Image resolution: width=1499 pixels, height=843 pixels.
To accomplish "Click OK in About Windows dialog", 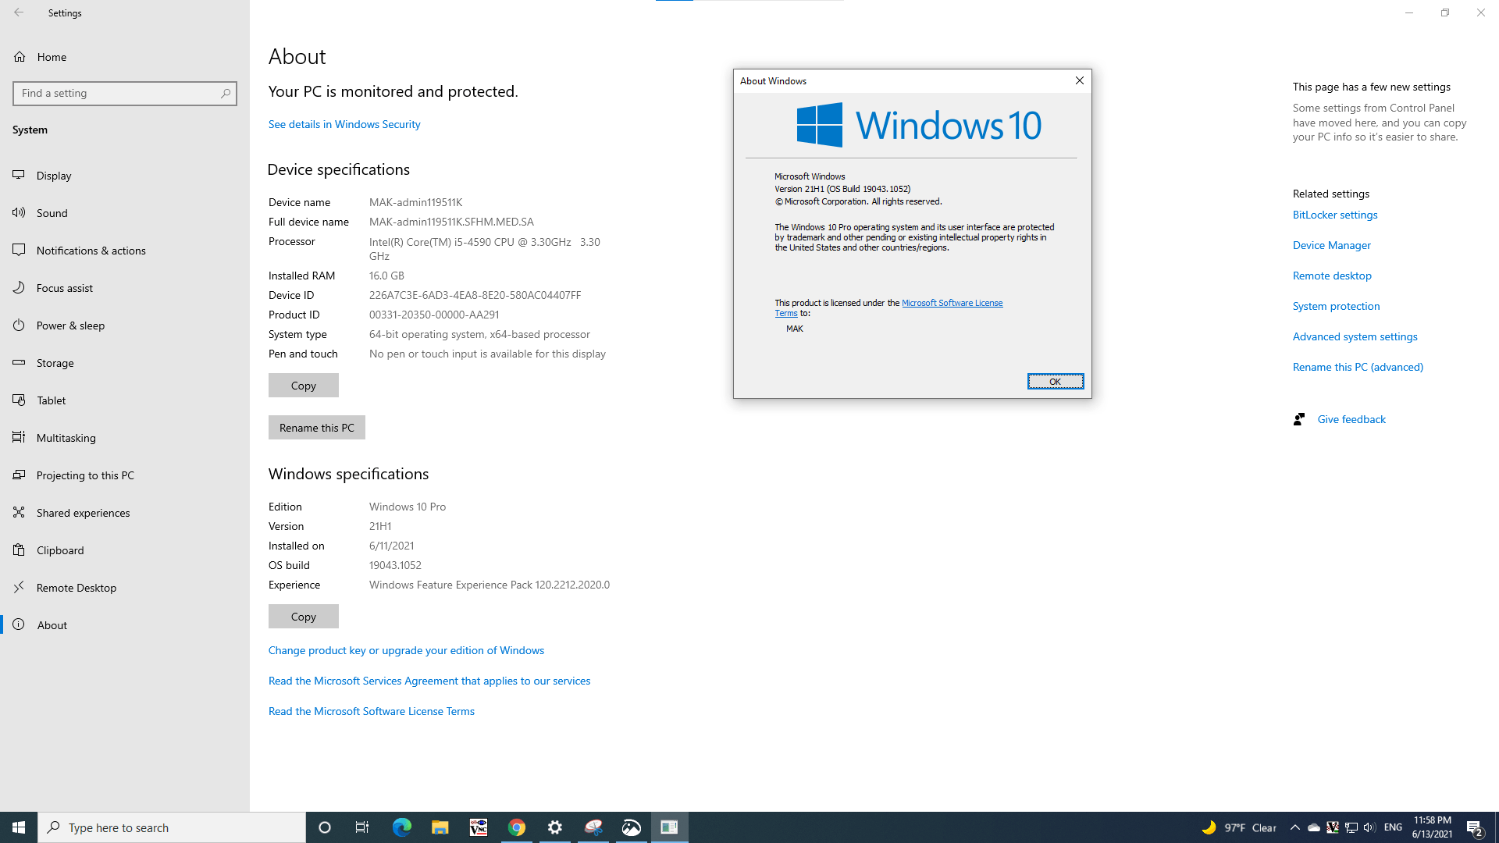I will click(1056, 382).
